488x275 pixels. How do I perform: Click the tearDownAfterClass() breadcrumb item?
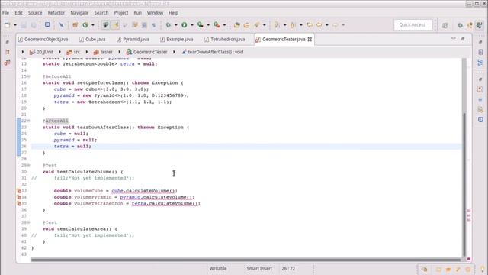(213, 52)
